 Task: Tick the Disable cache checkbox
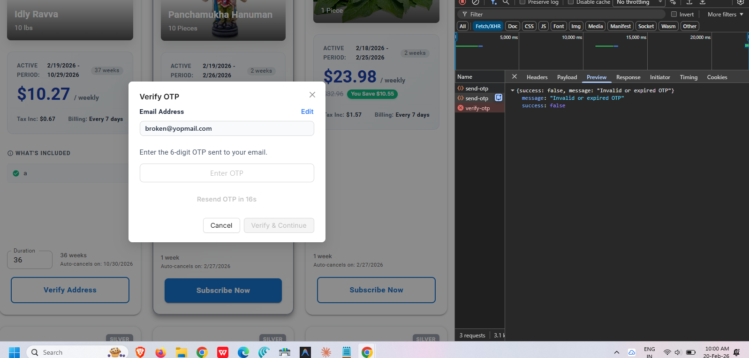[571, 2]
